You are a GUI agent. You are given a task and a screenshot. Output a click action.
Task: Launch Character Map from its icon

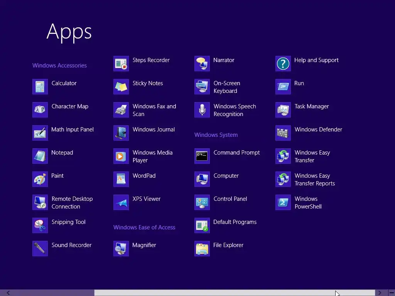point(40,110)
